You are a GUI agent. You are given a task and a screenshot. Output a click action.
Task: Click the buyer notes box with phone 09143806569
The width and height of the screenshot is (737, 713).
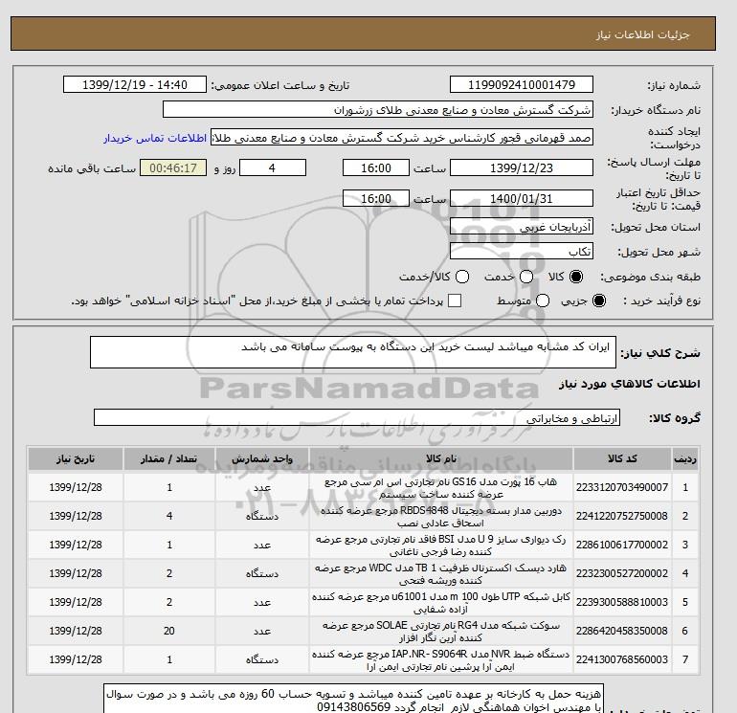[x=353, y=700]
